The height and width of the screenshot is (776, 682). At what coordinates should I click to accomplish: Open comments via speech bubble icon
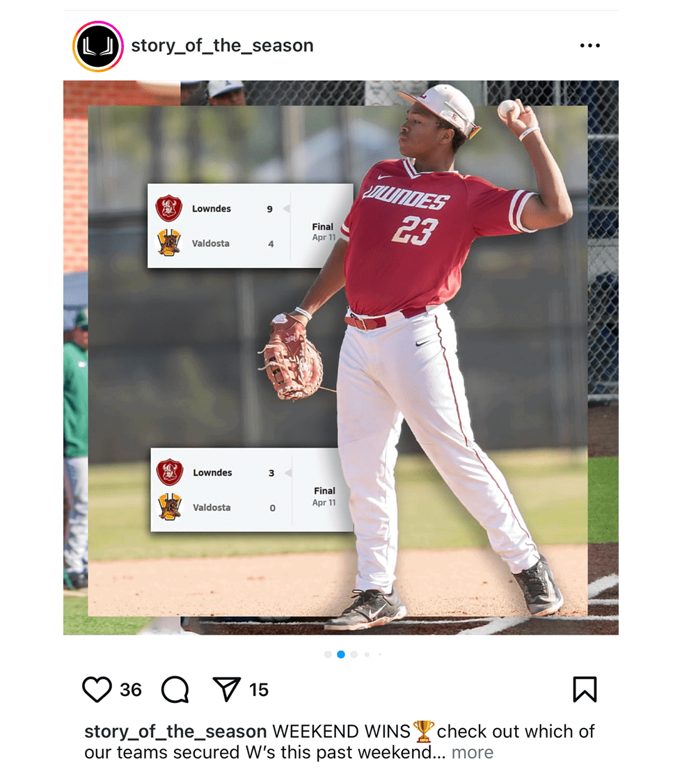(x=175, y=690)
